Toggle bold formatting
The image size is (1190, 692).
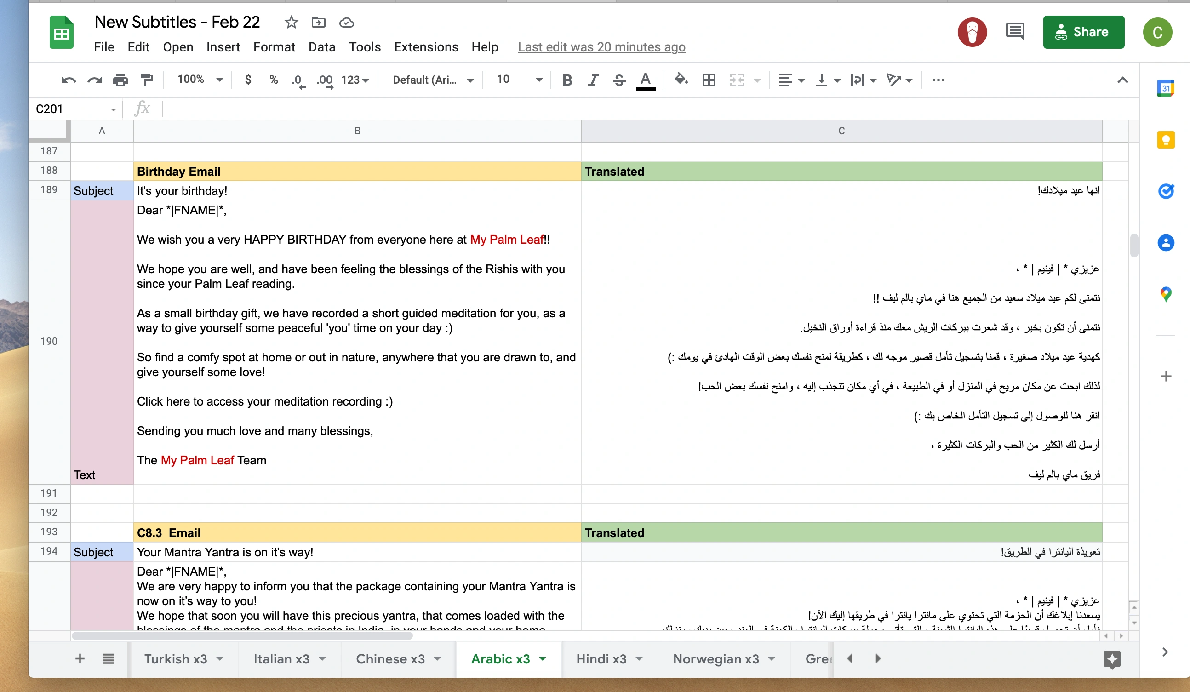[x=567, y=80]
